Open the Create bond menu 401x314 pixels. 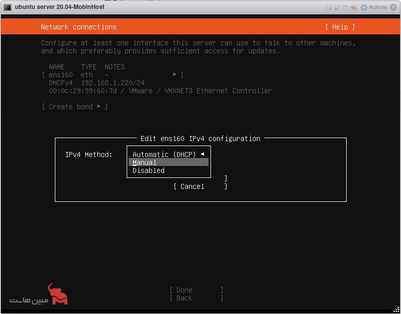75,107
